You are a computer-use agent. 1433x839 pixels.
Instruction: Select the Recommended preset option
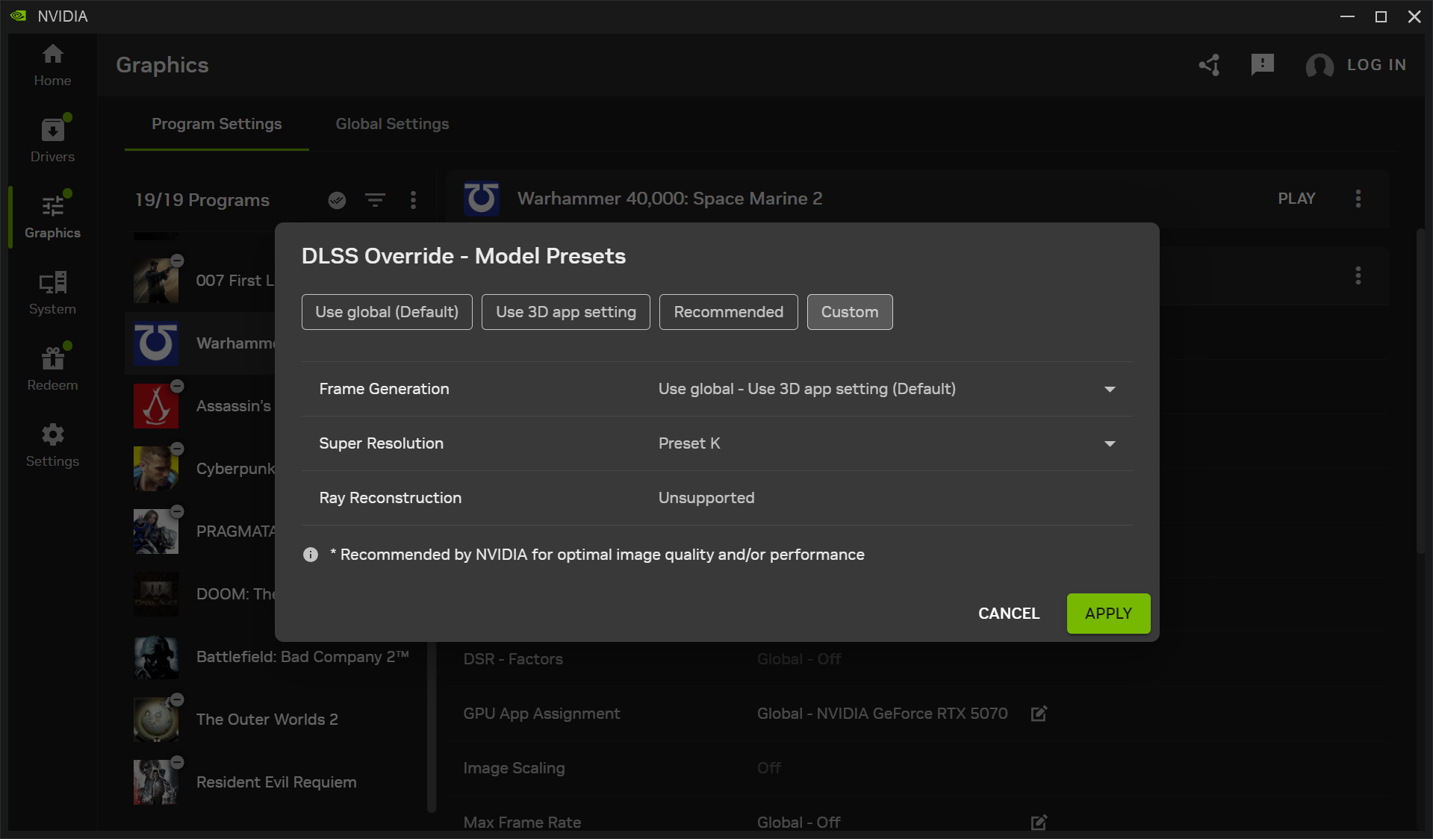pyautogui.click(x=728, y=312)
